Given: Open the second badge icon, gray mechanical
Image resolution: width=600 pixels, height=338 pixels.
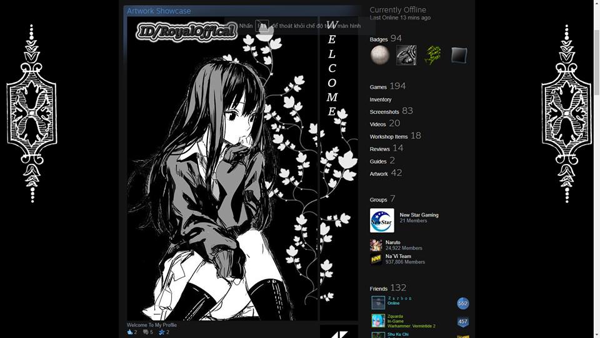Looking at the screenshot, I should (406, 55).
